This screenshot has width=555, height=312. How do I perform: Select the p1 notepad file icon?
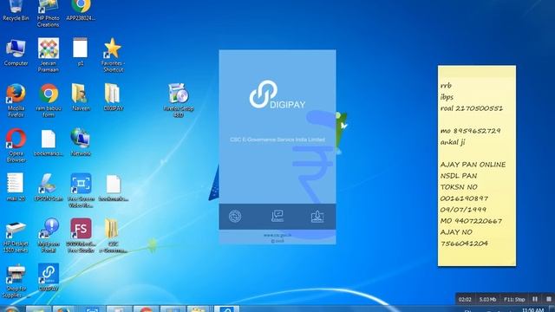coord(81,52)
